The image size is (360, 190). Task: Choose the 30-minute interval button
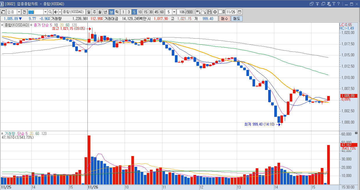(151, 12)
